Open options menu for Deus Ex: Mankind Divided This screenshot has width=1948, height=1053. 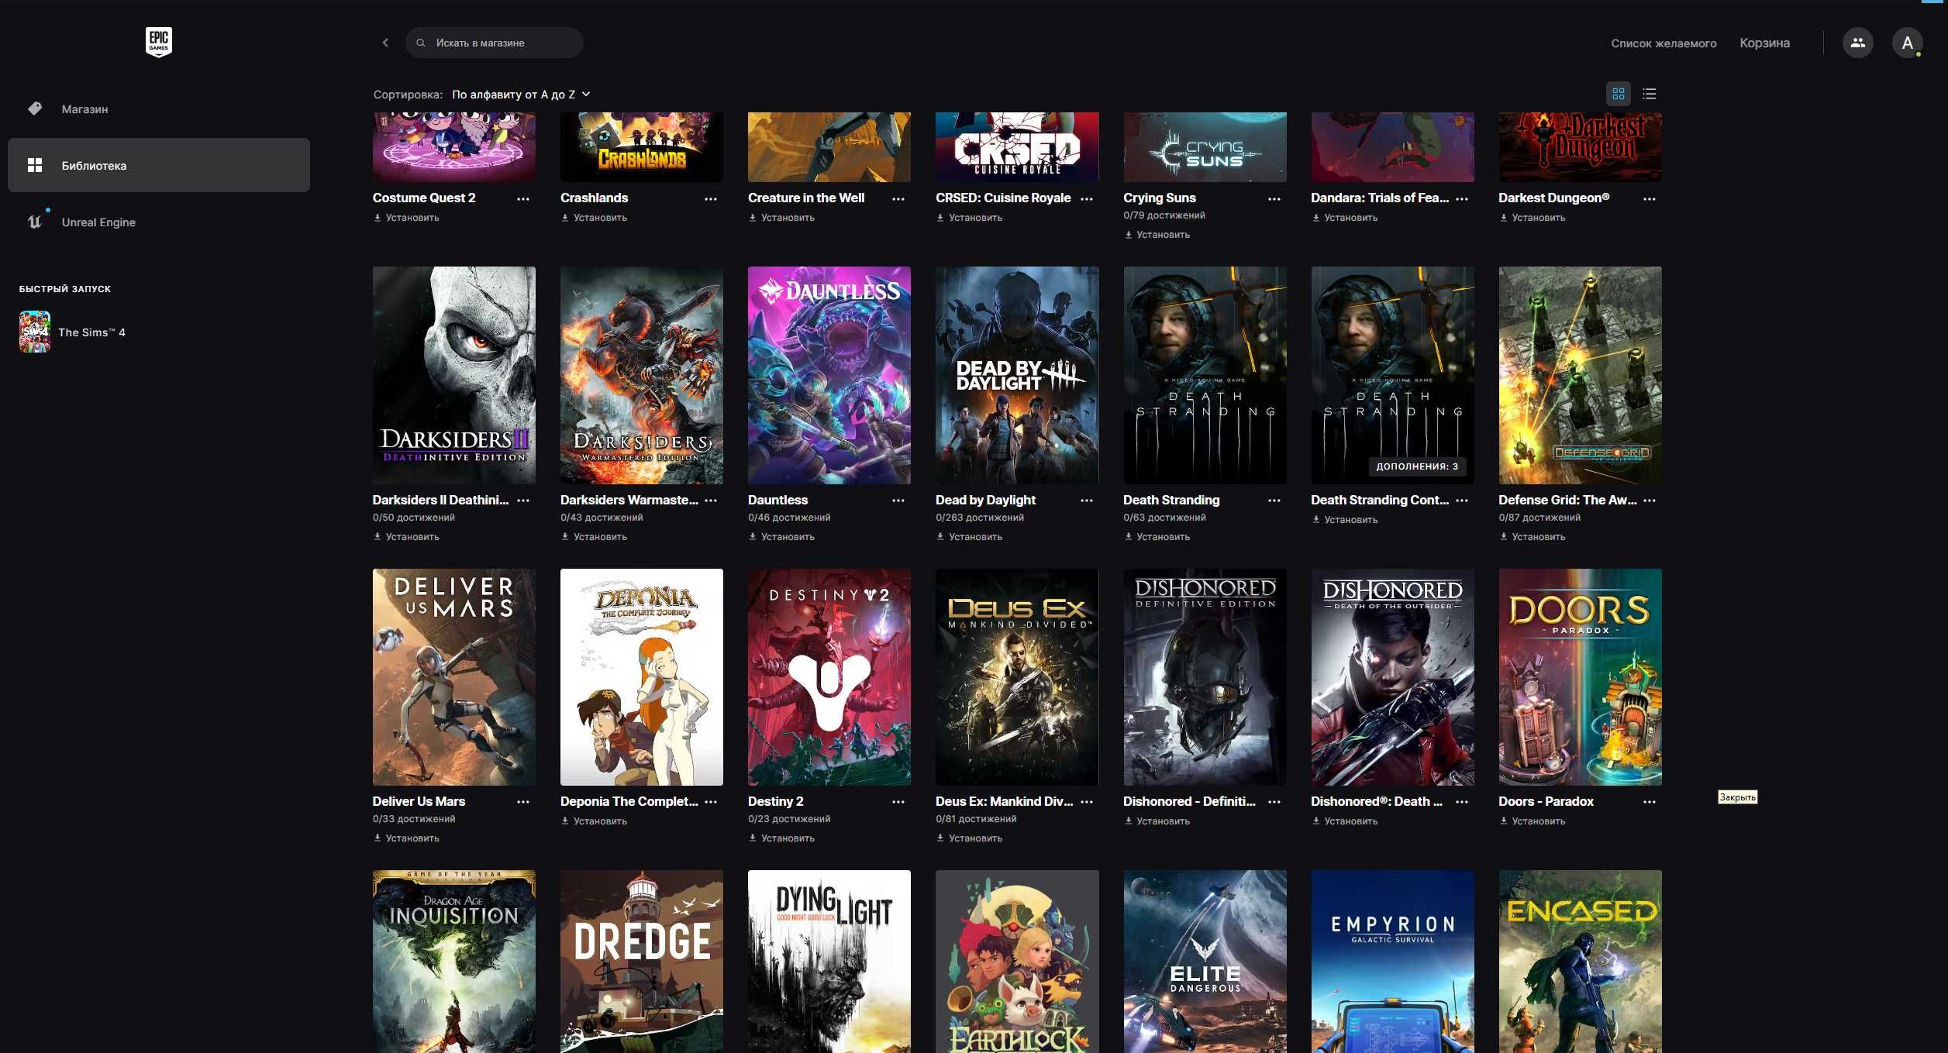click(x=1087, y=802)
